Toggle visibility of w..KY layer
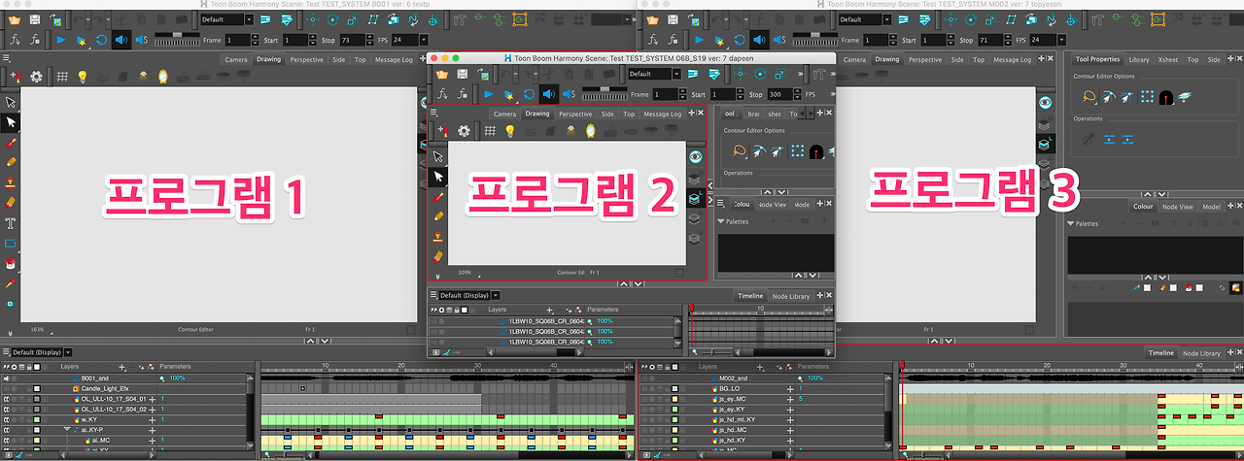This screenshot has width=1244, height=461. coord(6,419)
